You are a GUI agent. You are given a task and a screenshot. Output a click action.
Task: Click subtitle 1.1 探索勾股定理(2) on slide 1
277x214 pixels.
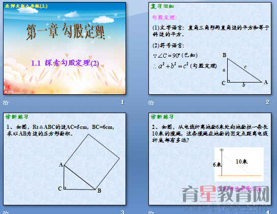65,63
